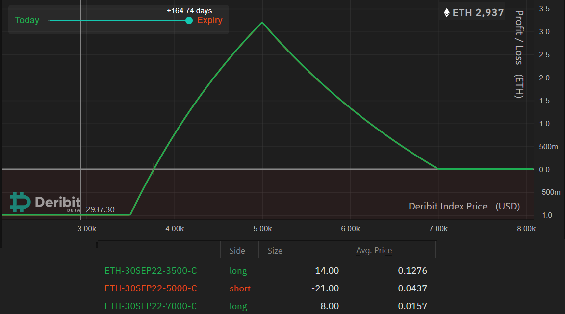Screen dimensions: 565x314
Task: Toggle the short side on the 5000-C row
Action: click(x=240, y=288)
